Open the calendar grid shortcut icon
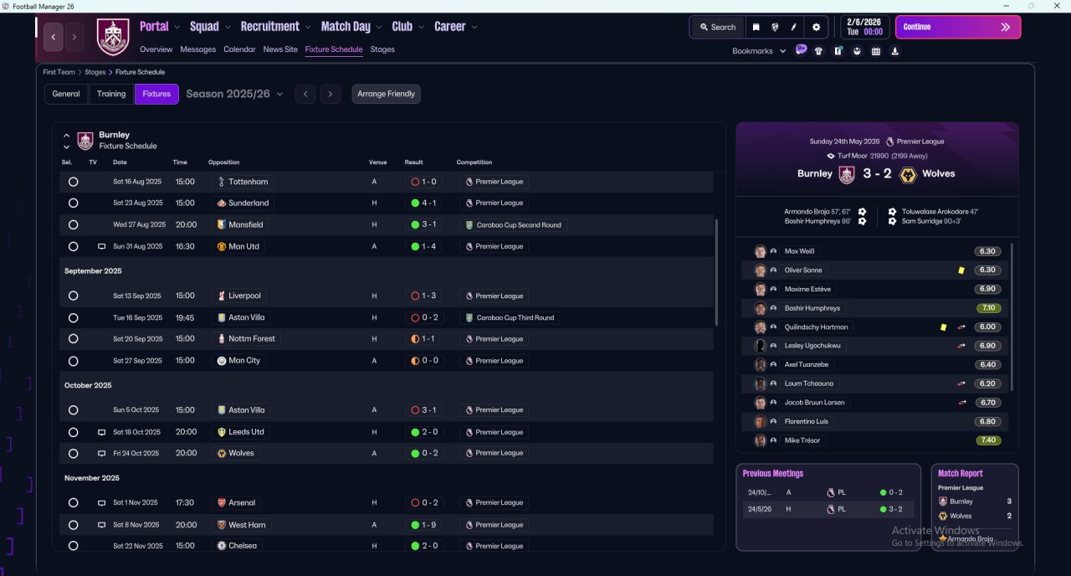Viewport: 1071px width, 576px height. pos(876,51)
